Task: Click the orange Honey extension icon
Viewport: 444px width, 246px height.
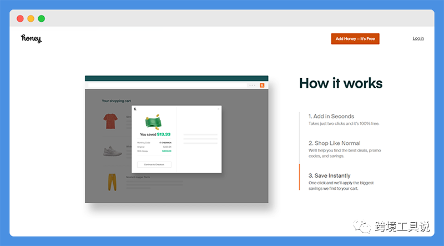Action: coord(262,86)
